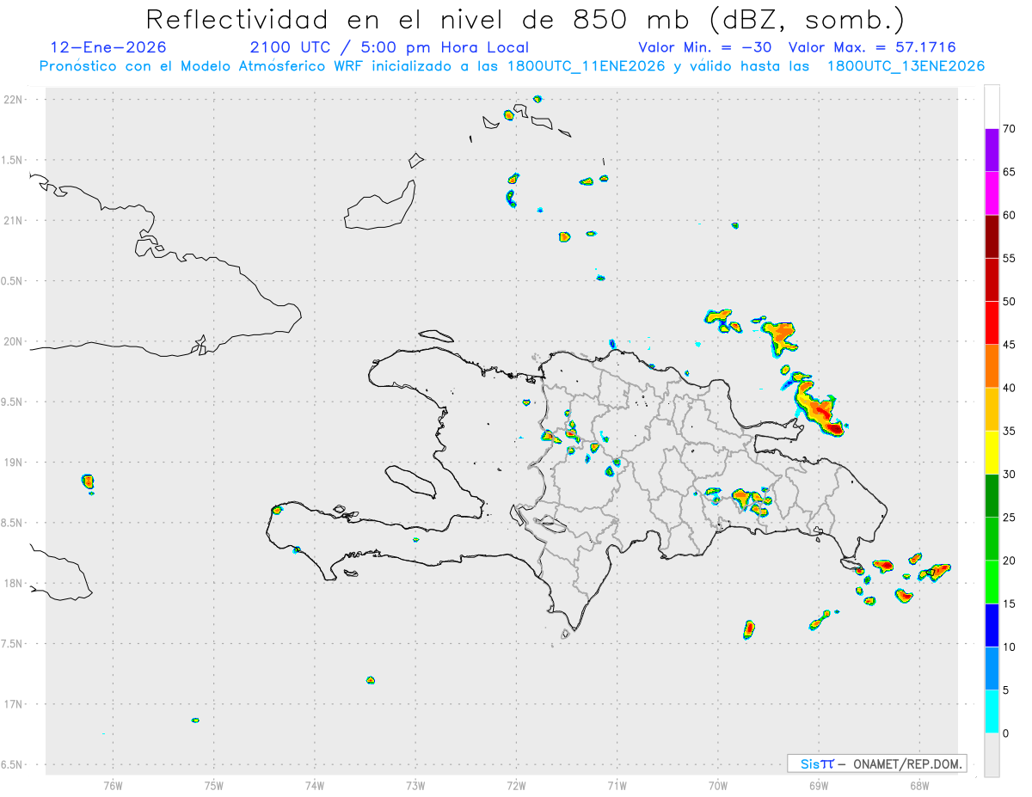Click the SisTT - ONAMET/REP.DOM. credit box
The width and height of the screenshot is (1032, 797).
click(x=876, y=763)
